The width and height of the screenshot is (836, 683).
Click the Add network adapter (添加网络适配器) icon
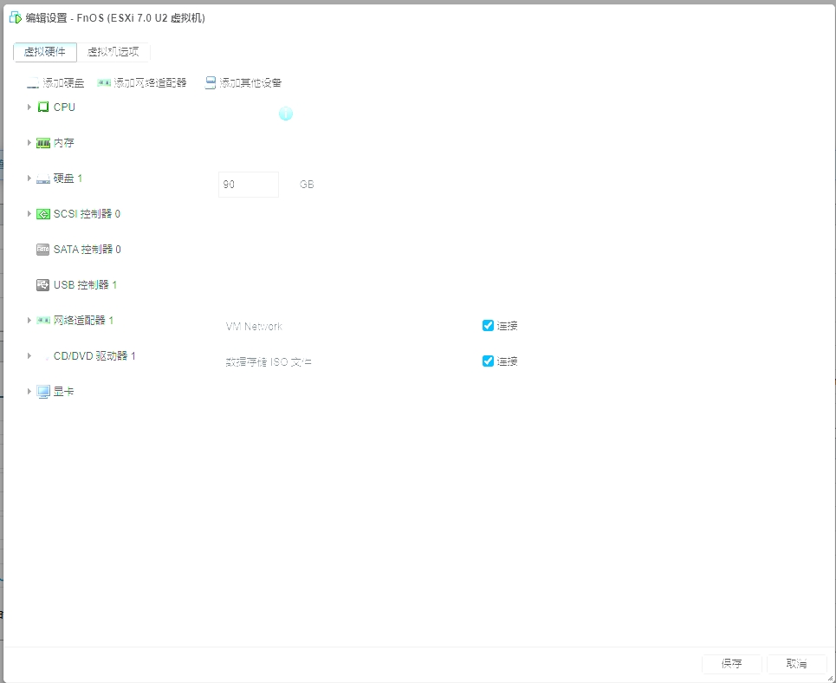[104, 82]
